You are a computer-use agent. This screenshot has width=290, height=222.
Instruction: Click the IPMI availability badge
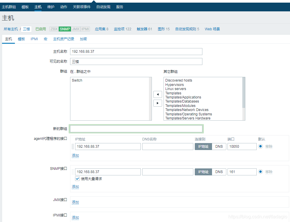point(85,29)
